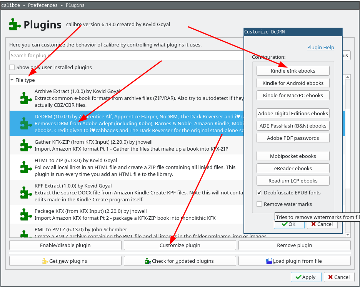Click the Package KFX plugin puzzle icon

coord(26,214)
